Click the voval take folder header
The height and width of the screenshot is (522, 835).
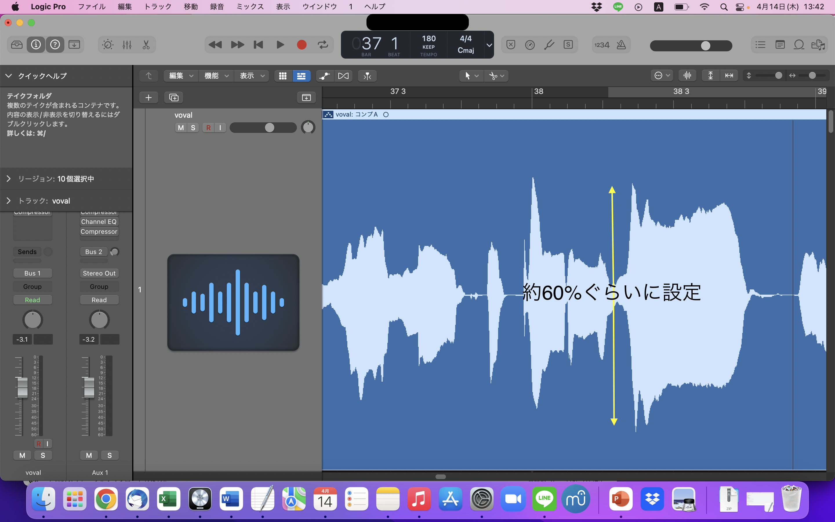(574, 115)
